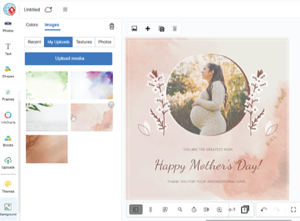Click the duplicate page icon
This screenshot has height=221, width=300.
(161, 29)
